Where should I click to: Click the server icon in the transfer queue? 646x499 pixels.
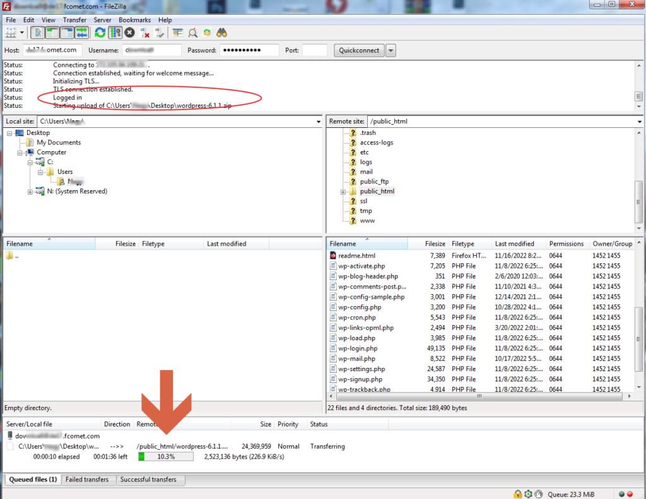[10, 435]
